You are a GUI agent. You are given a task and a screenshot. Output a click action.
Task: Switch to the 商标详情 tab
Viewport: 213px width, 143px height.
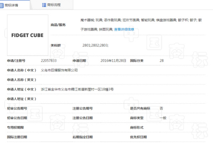coord(15,5)
